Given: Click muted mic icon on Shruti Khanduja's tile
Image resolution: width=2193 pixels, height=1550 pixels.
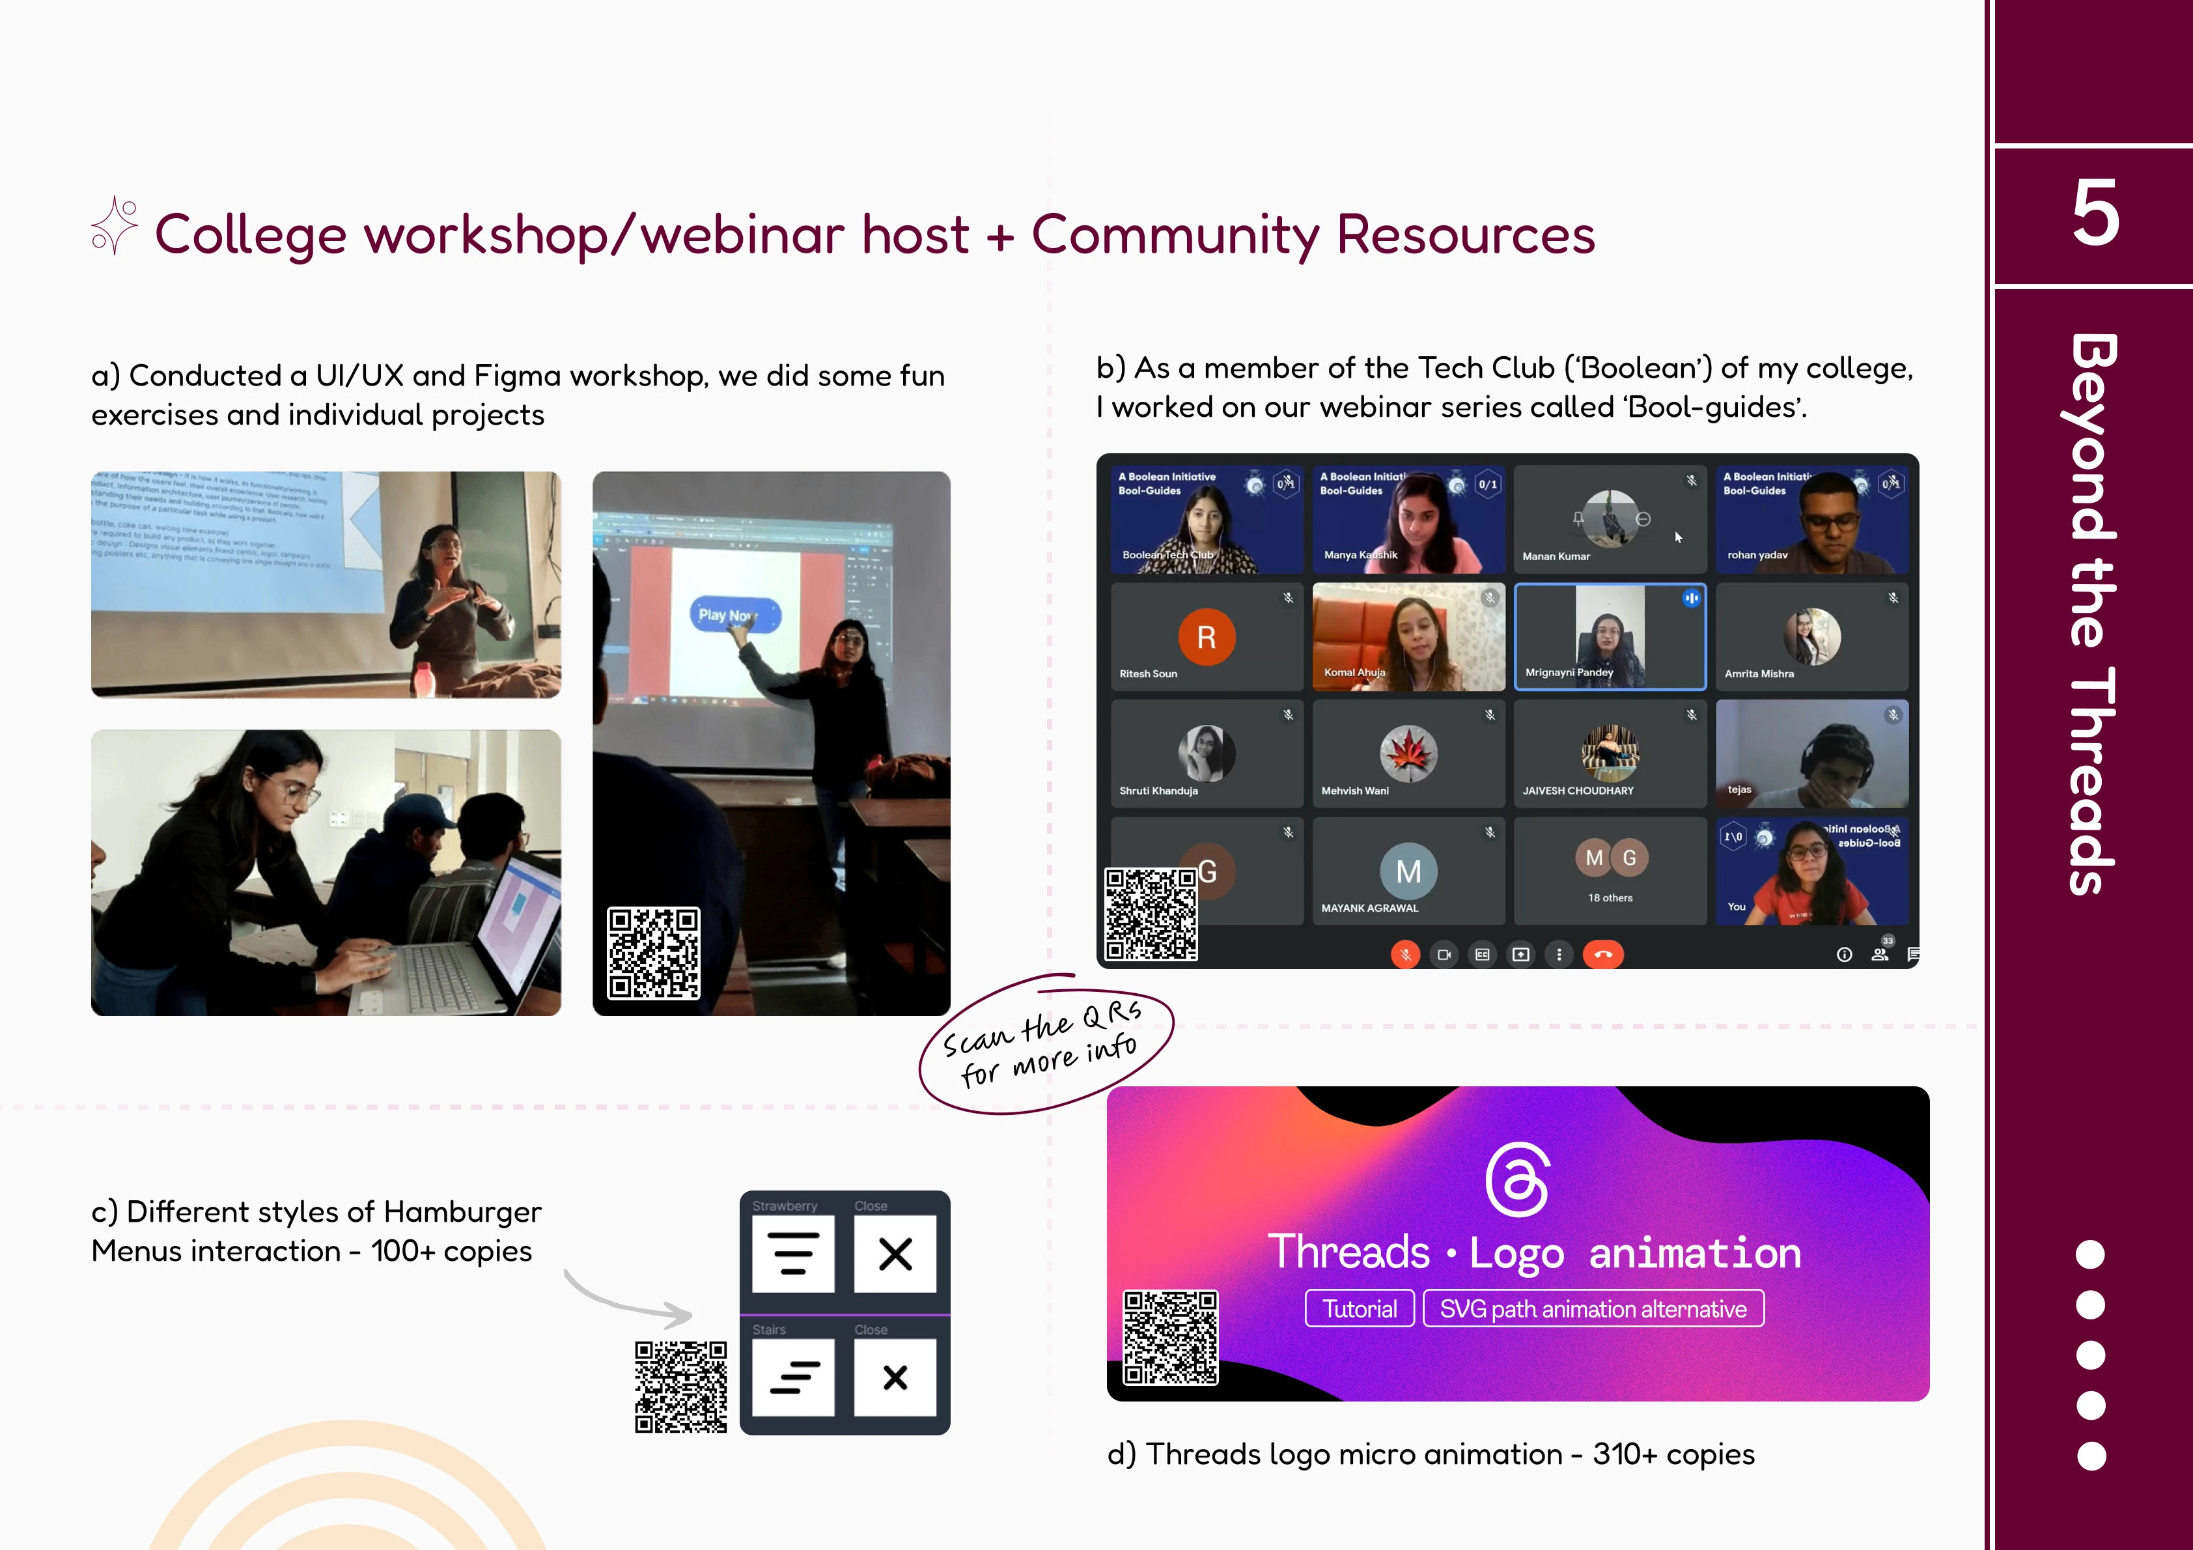Looking at the screenshot, I should coord(1287,715).
